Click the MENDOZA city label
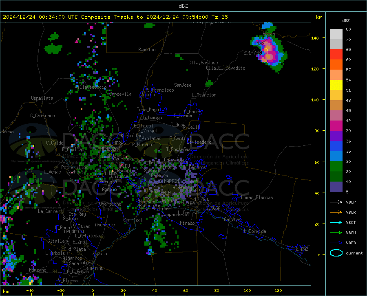367x296 pixels. pos(109,149)
